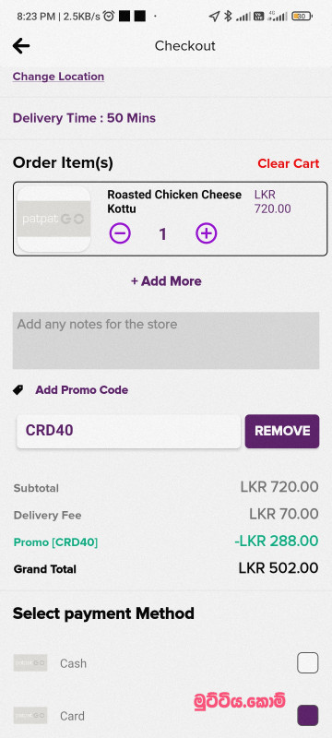Tap the Bluetooth status bar icon
This screenshot has width=332, height=738.
(x=228, y=17)
